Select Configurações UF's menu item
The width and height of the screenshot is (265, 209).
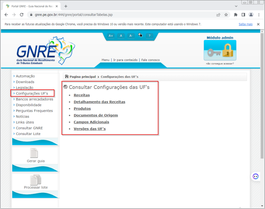32,94
